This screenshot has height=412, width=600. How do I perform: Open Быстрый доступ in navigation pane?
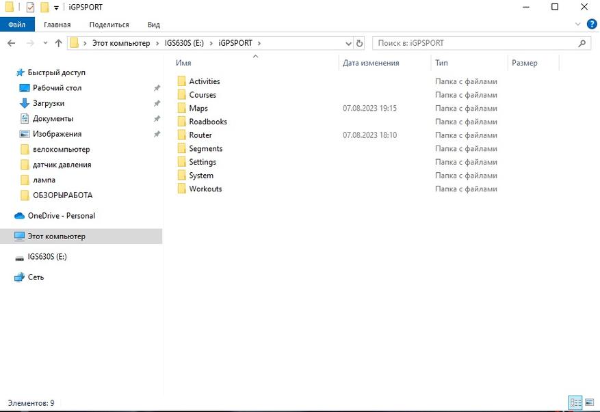point(56,72)
